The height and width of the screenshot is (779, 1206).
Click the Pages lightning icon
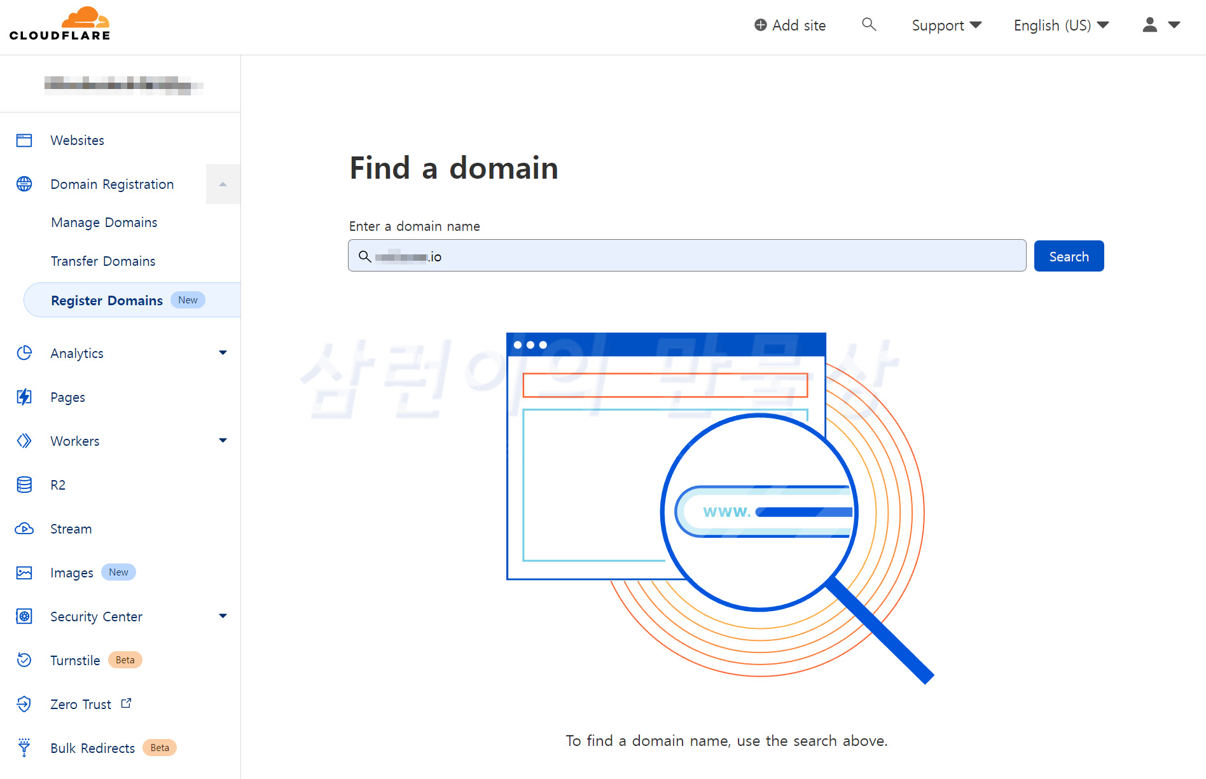point(24,397)
